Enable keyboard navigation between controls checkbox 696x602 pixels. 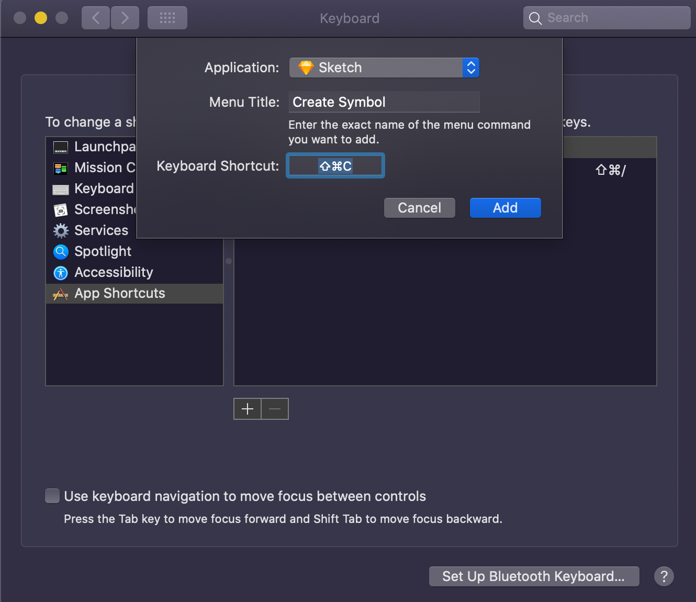[x=52, y=496]
